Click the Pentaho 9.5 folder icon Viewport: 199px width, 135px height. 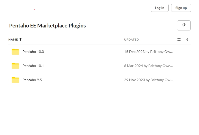click(x=15, y=80)
